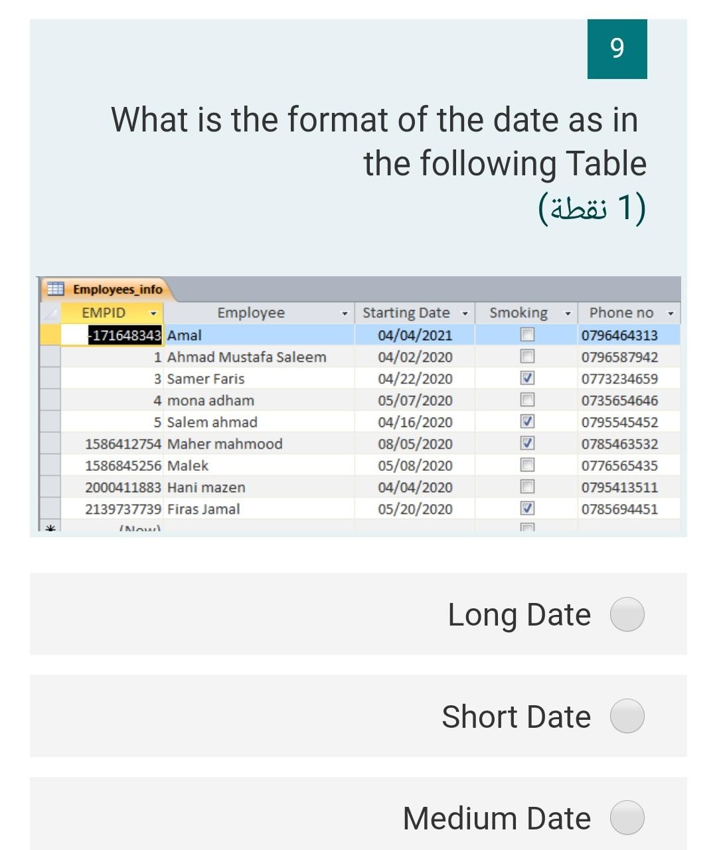Screen dimensions: 717x850
Task: Click the highlighted EMPID value -171648343
Action: [125, 335]
